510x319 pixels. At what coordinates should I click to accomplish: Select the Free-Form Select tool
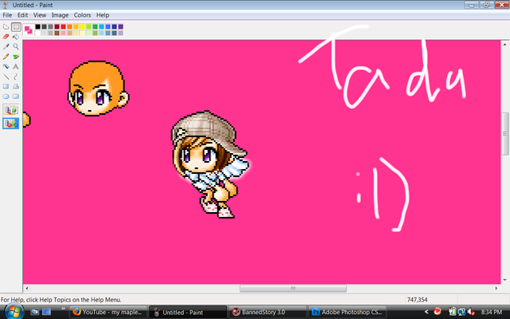pos(6,26)
